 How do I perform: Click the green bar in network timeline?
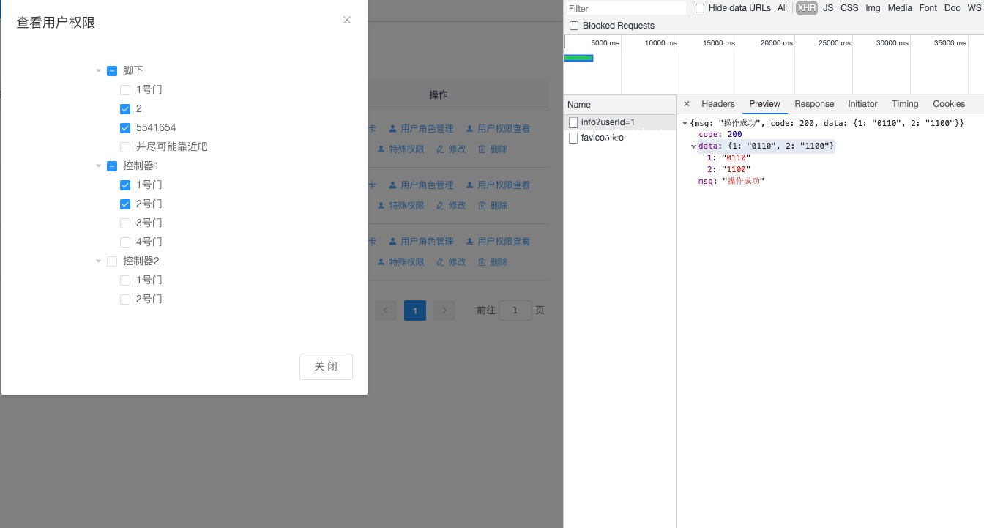coord(578,58)
